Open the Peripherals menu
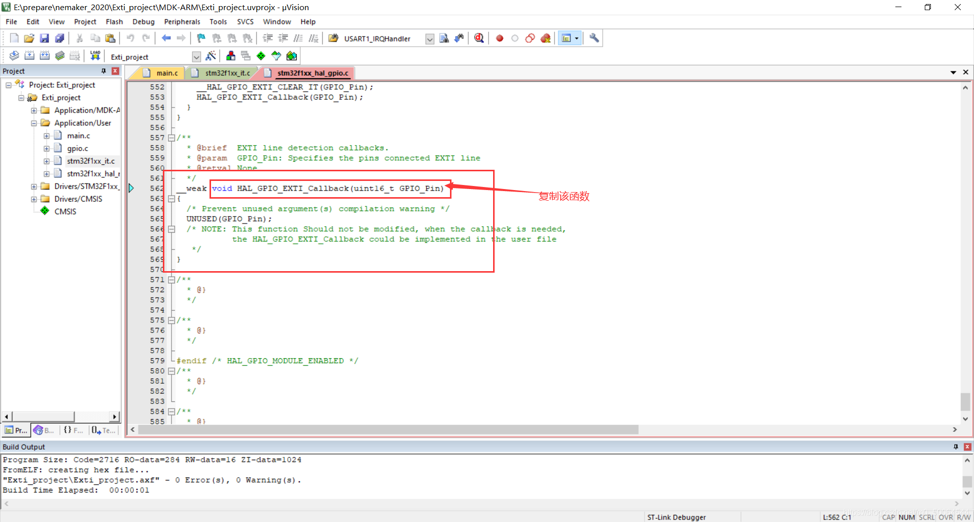 [x=182, y=22]
